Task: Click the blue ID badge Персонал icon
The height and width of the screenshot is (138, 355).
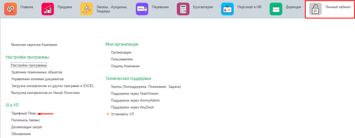Action: tap(227, 9)
